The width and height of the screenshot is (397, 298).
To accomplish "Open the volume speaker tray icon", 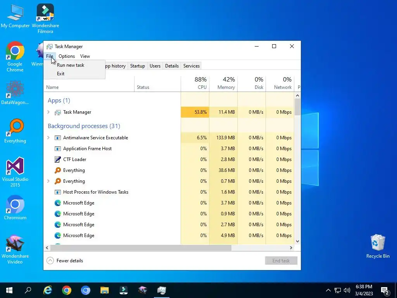I will click(347, 290).
